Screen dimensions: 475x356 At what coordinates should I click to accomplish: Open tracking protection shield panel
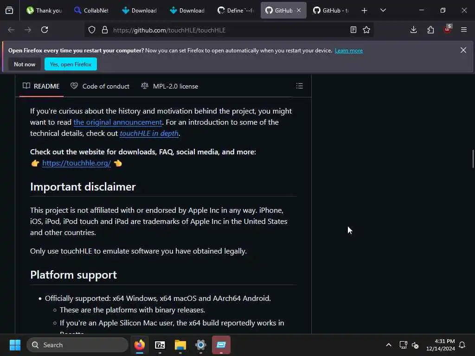[92, 30]
